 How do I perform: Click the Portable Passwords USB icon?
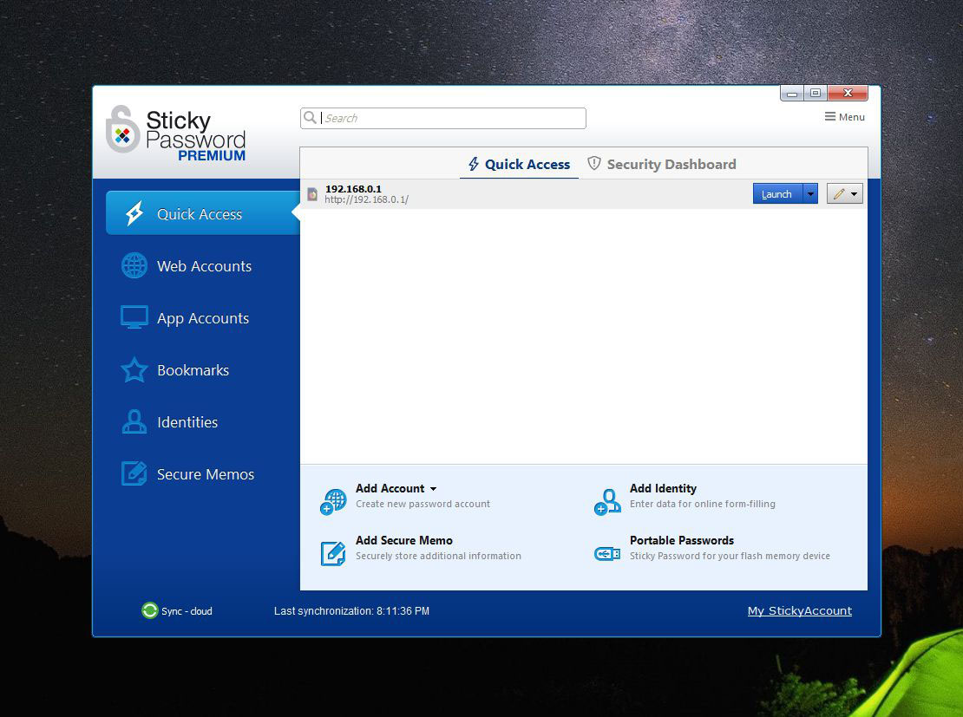607,554
